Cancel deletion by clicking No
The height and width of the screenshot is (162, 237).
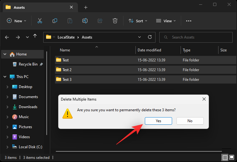pyautogui.click(x=190, y=121)
